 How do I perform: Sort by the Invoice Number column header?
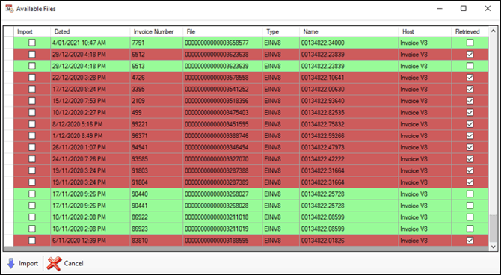point(156,31)
